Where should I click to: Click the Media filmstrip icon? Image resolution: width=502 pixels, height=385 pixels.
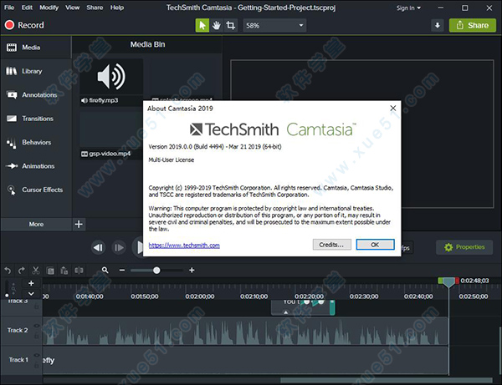coord(12,48)
